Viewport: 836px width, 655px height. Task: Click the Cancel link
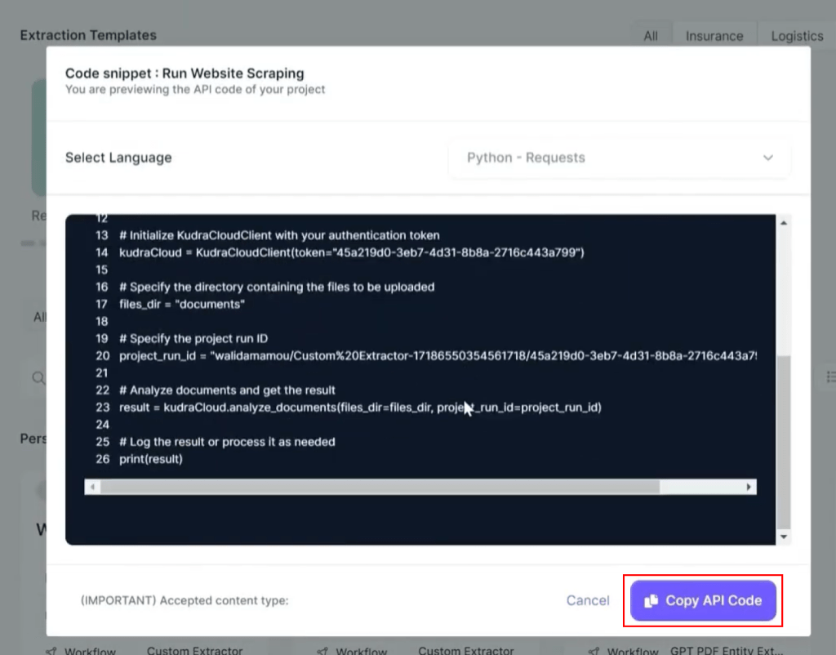click(587, 600)
